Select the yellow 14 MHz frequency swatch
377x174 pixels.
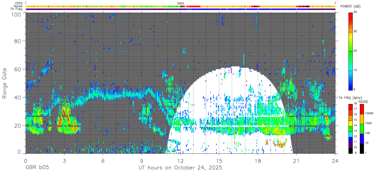(x=350, y=123)
